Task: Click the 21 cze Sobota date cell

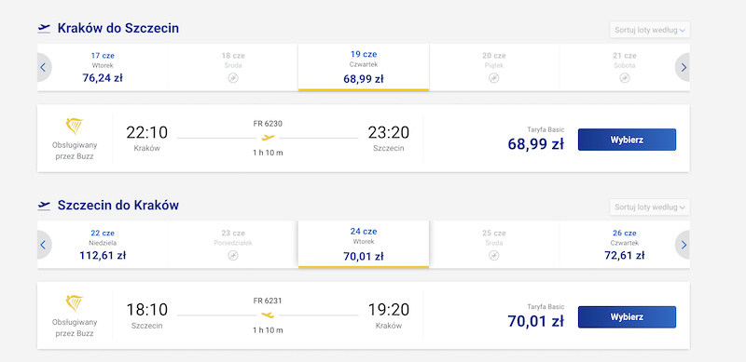Action: point(625,67)
